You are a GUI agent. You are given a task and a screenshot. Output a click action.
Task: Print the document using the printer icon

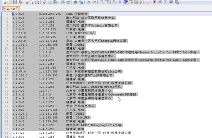[37, 2]
